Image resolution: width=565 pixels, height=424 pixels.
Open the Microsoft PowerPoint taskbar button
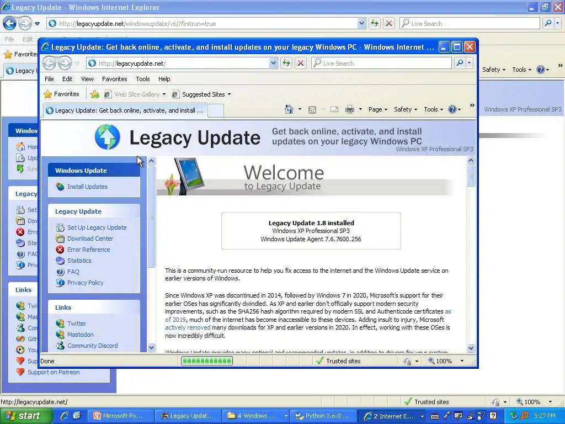pos(121,416)
